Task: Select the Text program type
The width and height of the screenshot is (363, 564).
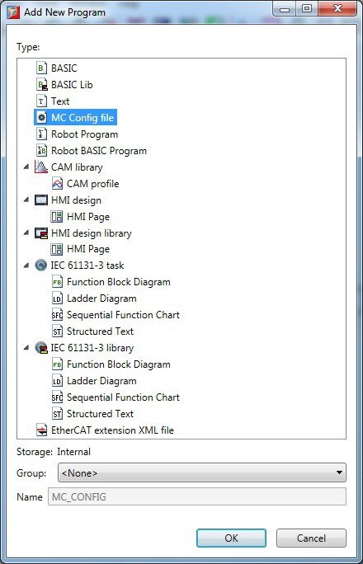Action: (60, 101)
